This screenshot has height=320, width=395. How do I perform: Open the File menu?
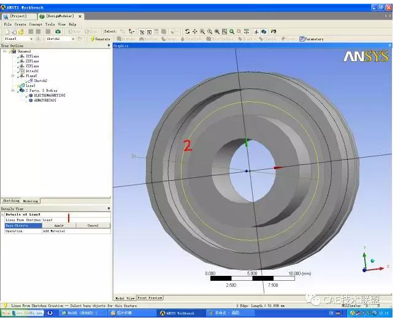pyautogui.click(x=7, y=24)
